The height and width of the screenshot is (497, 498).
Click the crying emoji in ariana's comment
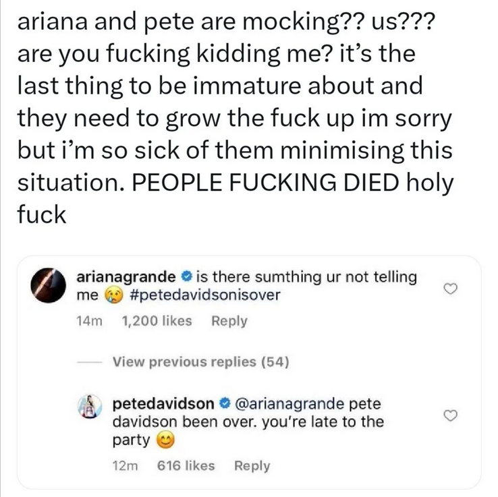click(x=111, y=296)
